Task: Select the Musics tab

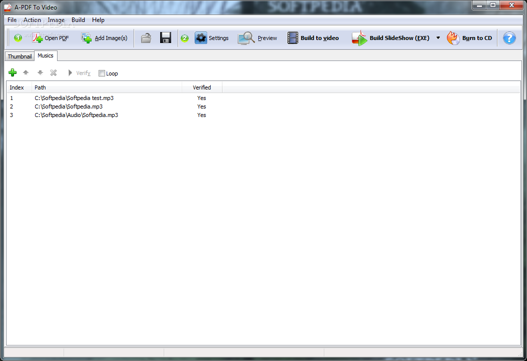Action: click(46, 55)
